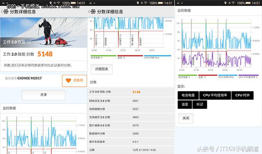262x154 pixels.
Task: Tap the 已推荐 recommended button
Action: click(74, 81)
